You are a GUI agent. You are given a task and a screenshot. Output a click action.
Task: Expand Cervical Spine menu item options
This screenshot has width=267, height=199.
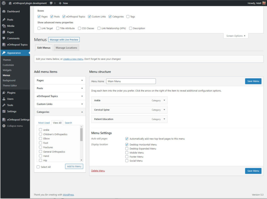pyautogui.click(x=164, y=110)
